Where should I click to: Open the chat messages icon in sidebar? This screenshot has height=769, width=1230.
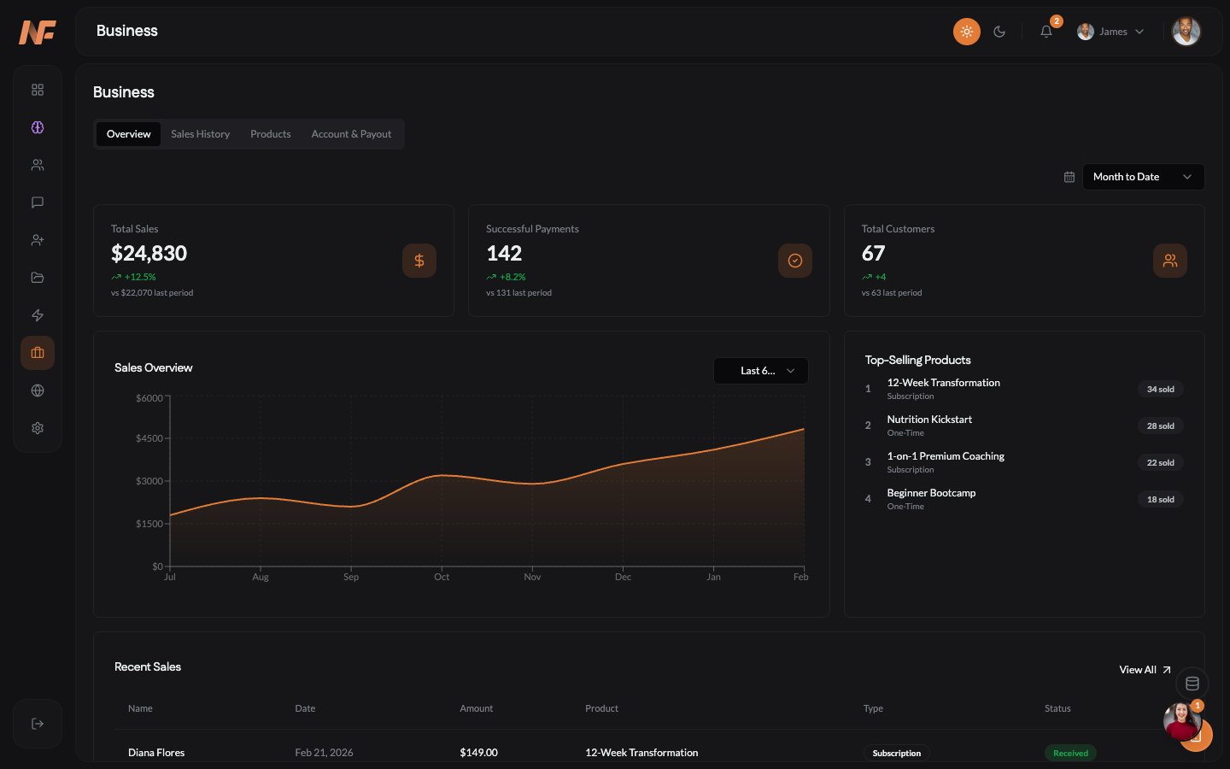pos(37,202)
